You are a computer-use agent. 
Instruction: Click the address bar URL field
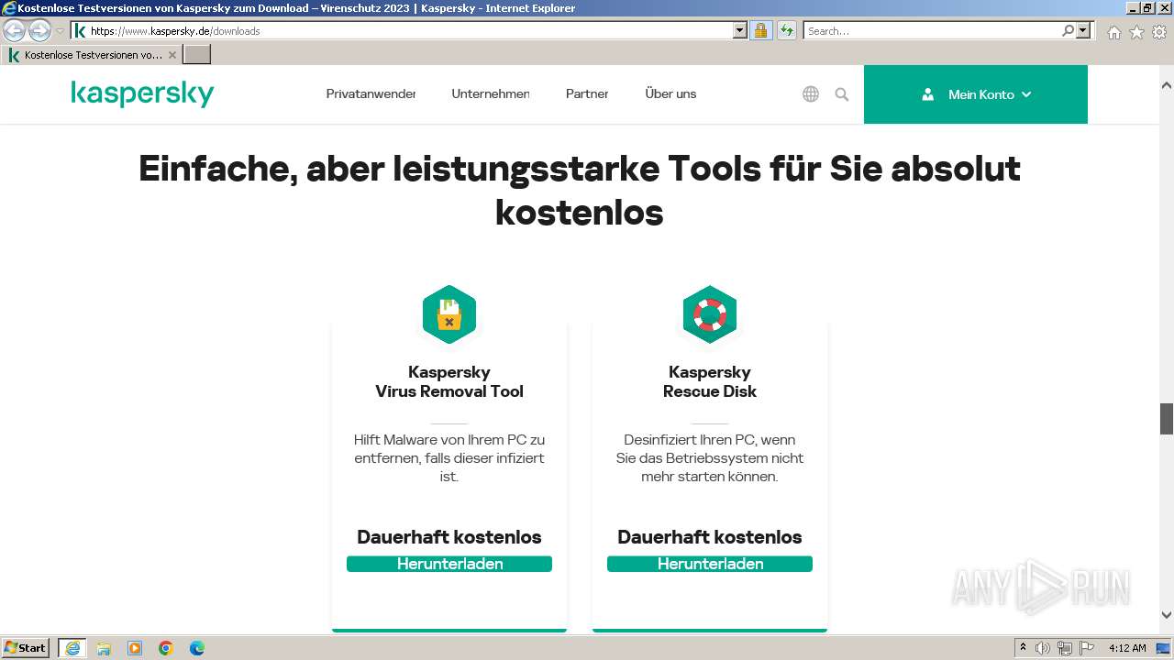(410, 30)
